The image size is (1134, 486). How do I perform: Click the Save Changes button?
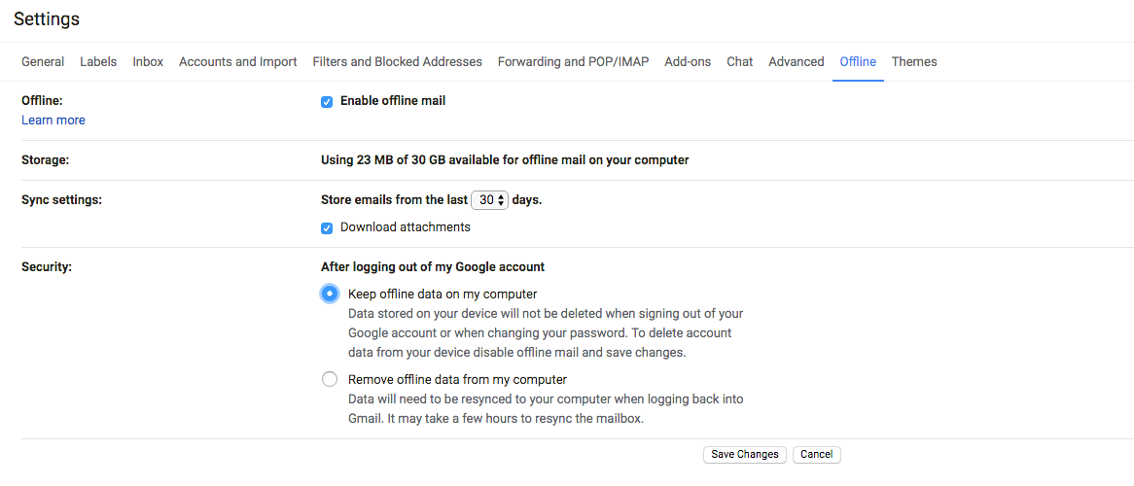745,455
